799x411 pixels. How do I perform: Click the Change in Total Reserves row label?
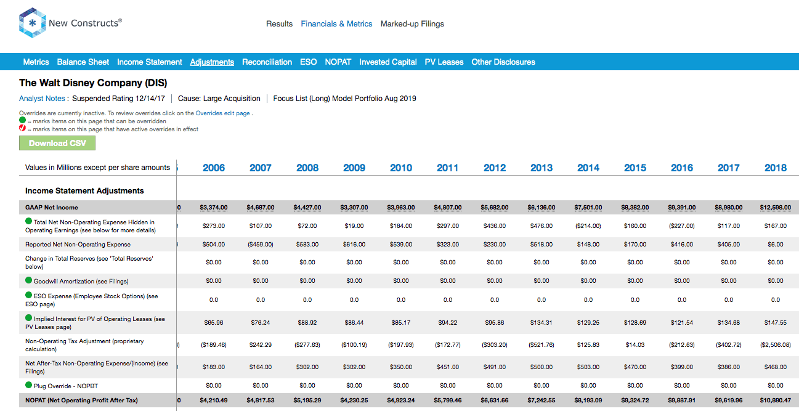pos(89,262)
